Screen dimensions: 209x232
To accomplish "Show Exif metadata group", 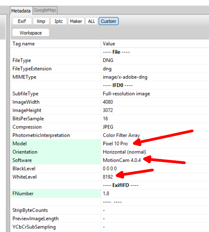I will pyautogui.click(x=22, y=21).
